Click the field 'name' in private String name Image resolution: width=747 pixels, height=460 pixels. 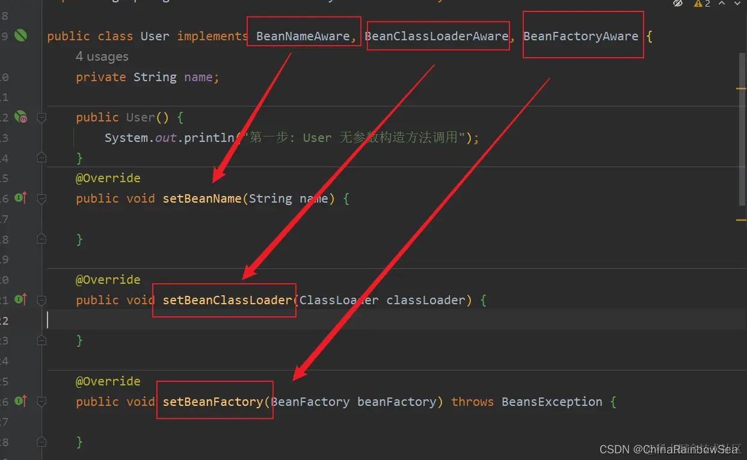[198, 77]
